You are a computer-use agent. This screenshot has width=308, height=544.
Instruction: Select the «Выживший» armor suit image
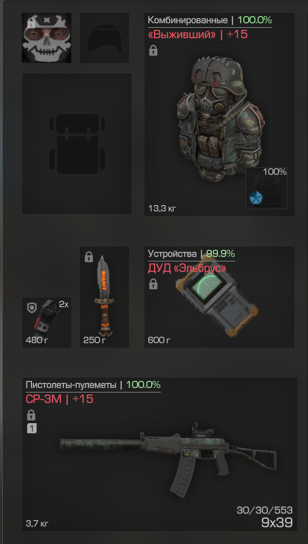click(x=219, y=119)
